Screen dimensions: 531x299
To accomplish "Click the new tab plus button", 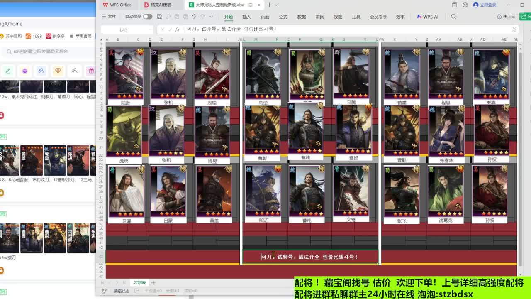I will tap(269, 5).
